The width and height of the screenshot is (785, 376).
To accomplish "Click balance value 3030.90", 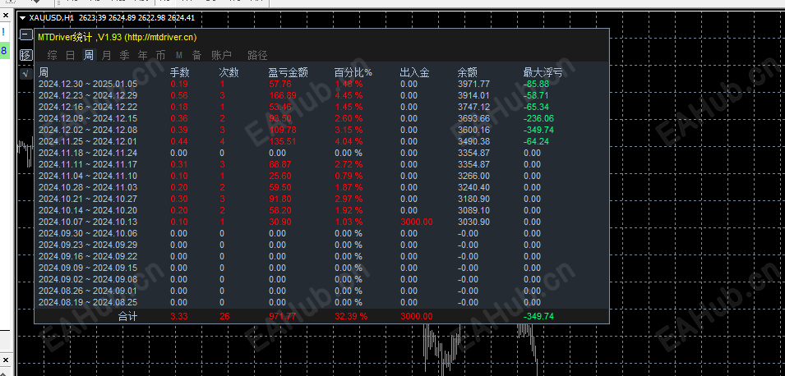I will (473, 222).
